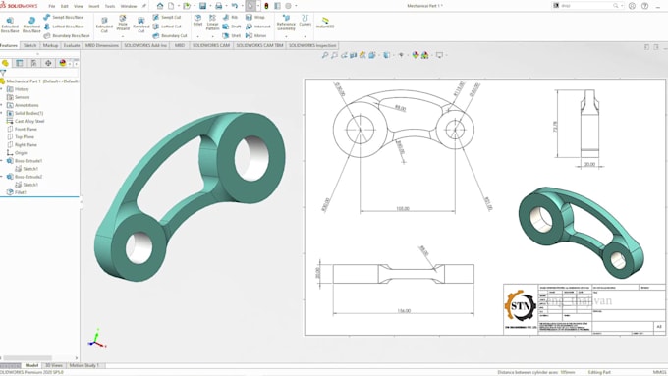Open the Insert menu

tap(94, 7)
